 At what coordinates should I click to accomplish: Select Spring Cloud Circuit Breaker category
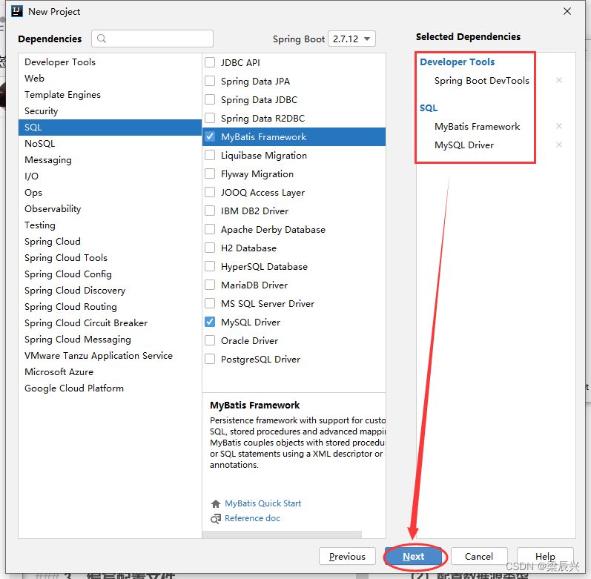pos(110,323)
